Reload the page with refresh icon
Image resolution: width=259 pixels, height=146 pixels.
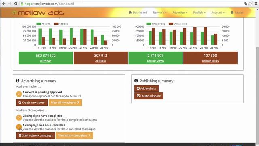(16, 4)
